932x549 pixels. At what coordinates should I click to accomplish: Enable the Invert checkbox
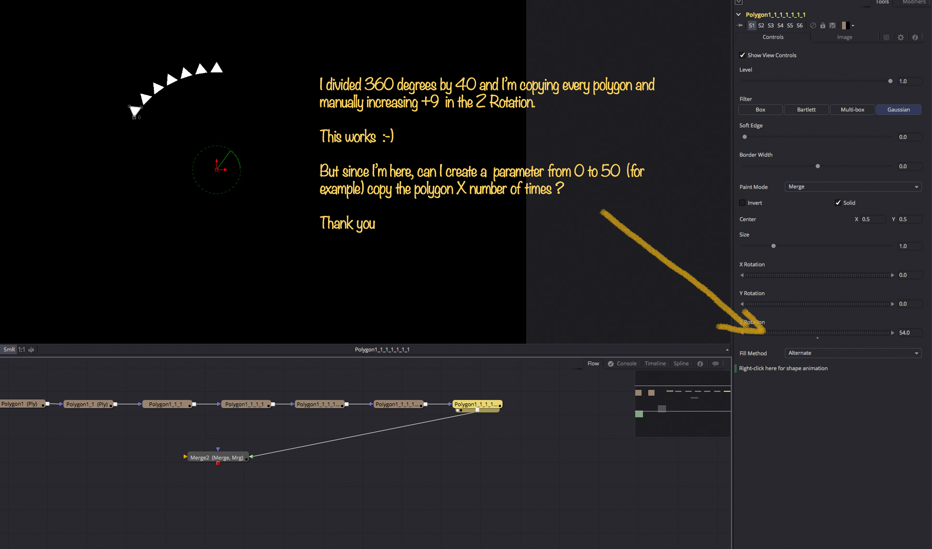[x=743, y=203]
